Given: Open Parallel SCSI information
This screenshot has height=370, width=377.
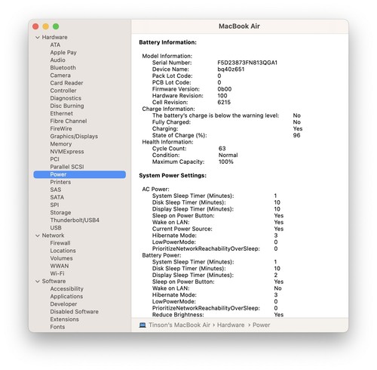Looking at the screenshot, I should pyautogui.click(x=67, y=167).
